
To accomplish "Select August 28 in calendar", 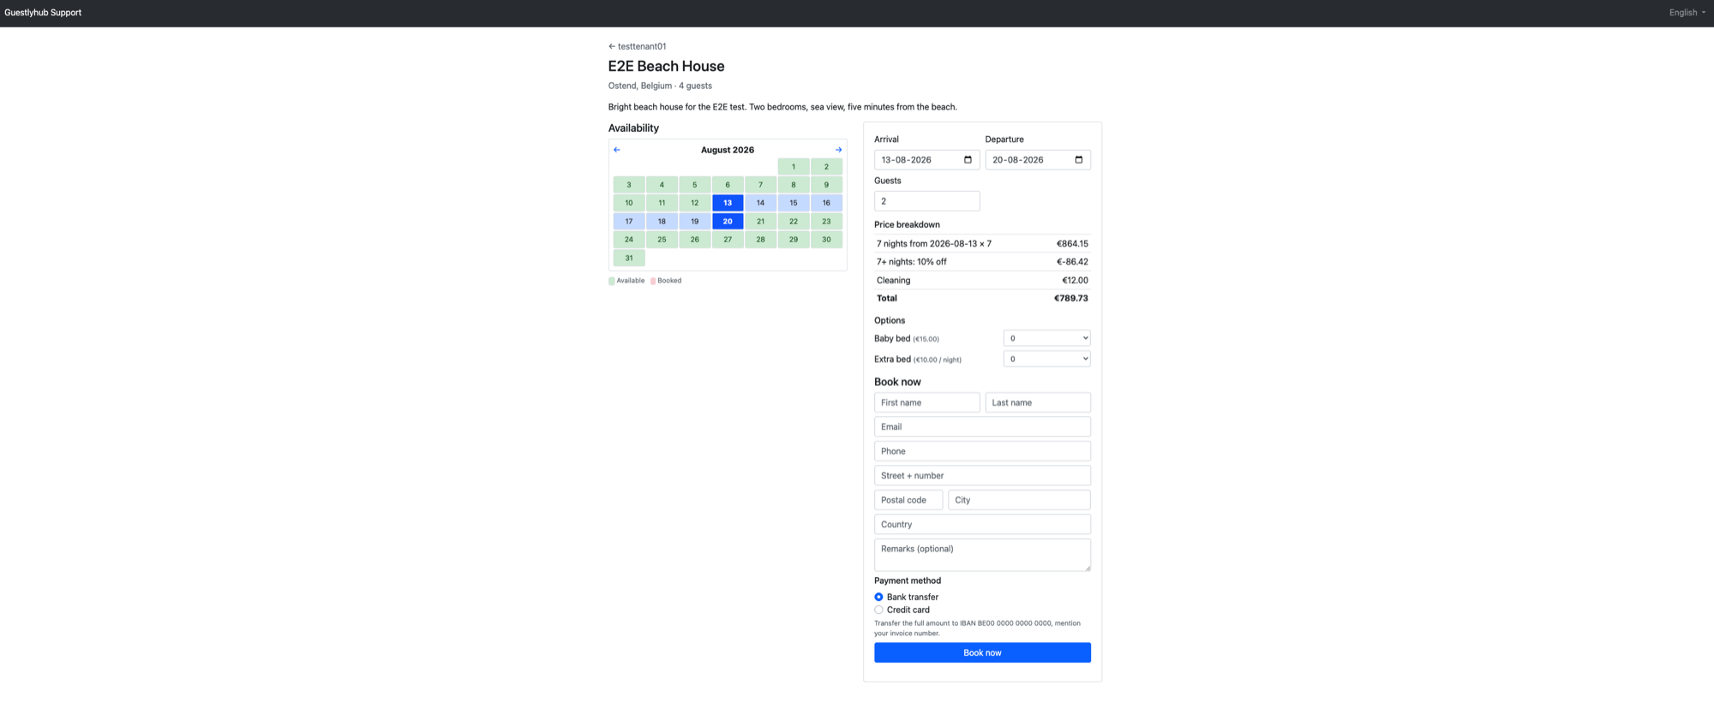I will (x=760, y=240).
